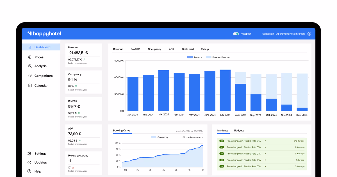This screenshot has height=177, width=337.
Task: Click the green arrow beside 51,79 €
Action: pos(79,113)
